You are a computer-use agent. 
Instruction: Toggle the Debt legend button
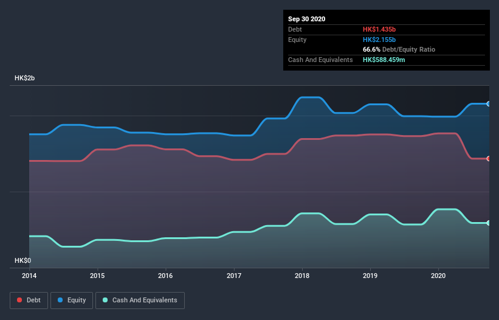point(29,301)
